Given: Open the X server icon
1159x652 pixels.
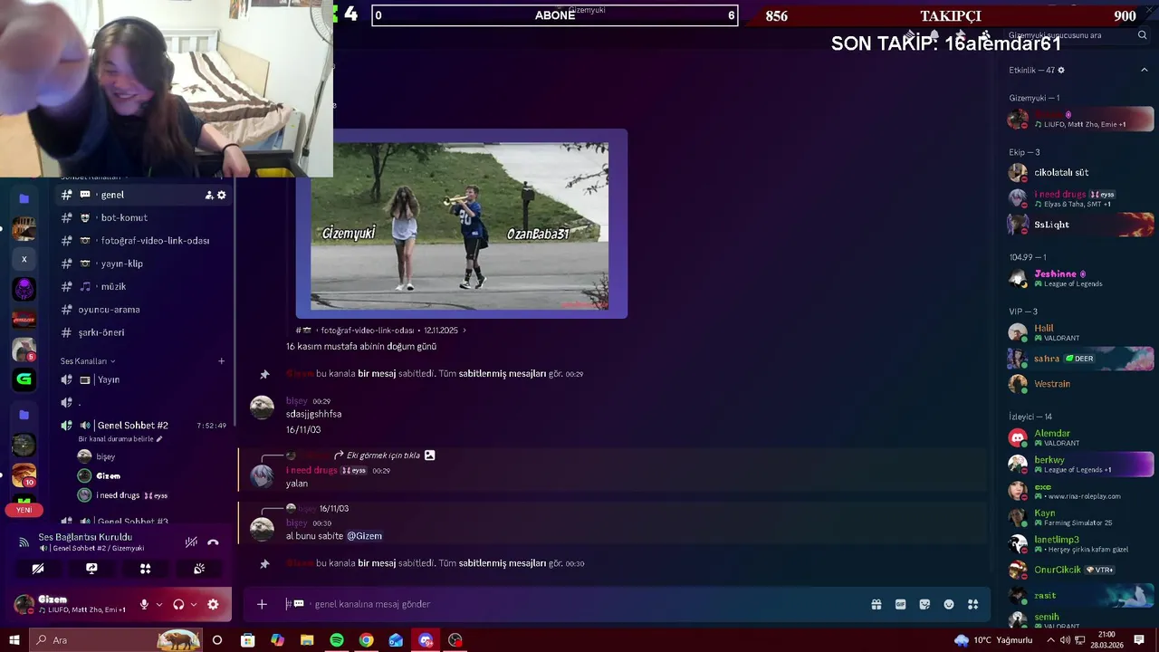Looking at the screenshot, I should (x=24, y=259).
